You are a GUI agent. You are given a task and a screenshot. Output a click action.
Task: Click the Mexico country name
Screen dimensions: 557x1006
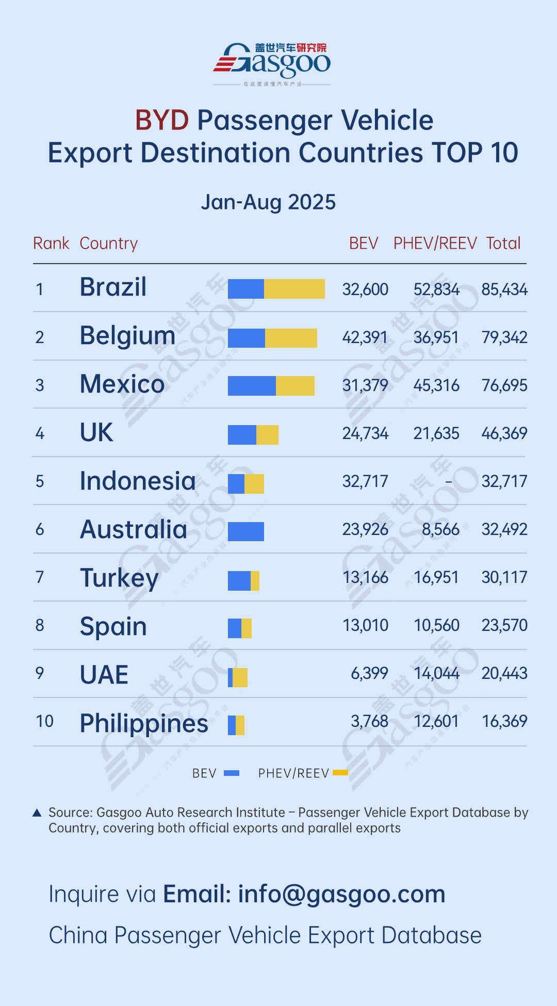(x=122, y=384)
